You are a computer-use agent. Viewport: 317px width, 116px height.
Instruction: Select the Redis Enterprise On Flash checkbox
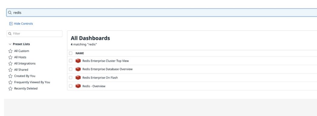coord(71,78)
